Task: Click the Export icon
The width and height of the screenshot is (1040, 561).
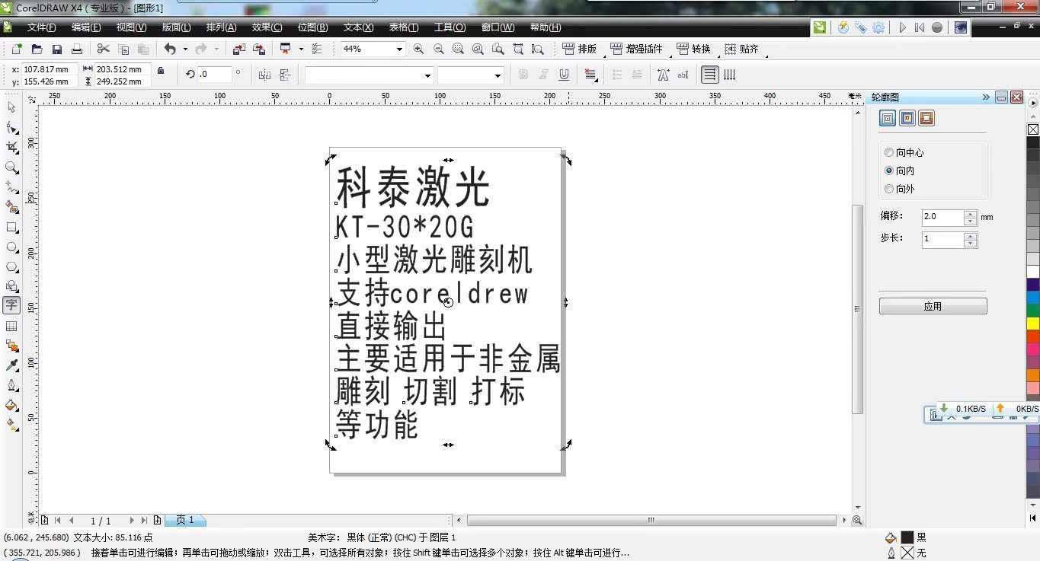Action: pos(259,49)
